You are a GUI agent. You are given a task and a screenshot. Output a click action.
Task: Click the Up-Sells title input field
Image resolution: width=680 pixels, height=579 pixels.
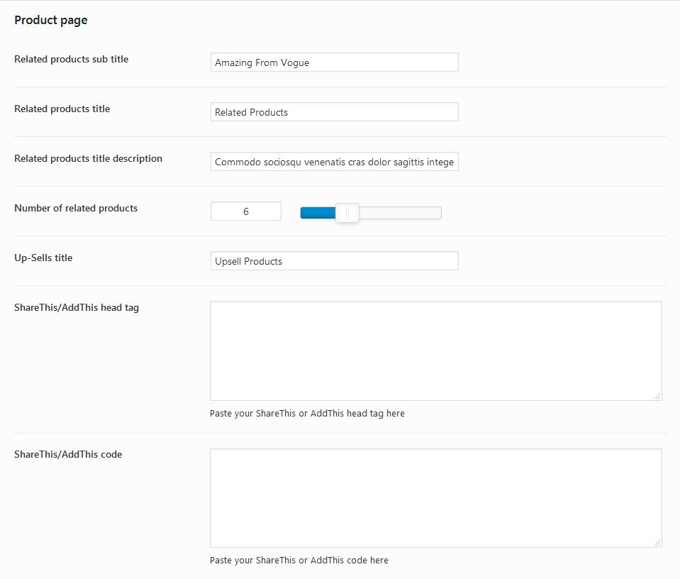335,261
